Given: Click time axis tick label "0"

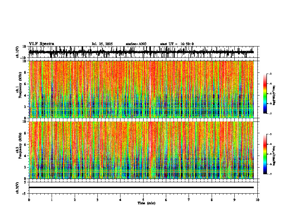Looking at the screenshot, I should click(29, 200).
